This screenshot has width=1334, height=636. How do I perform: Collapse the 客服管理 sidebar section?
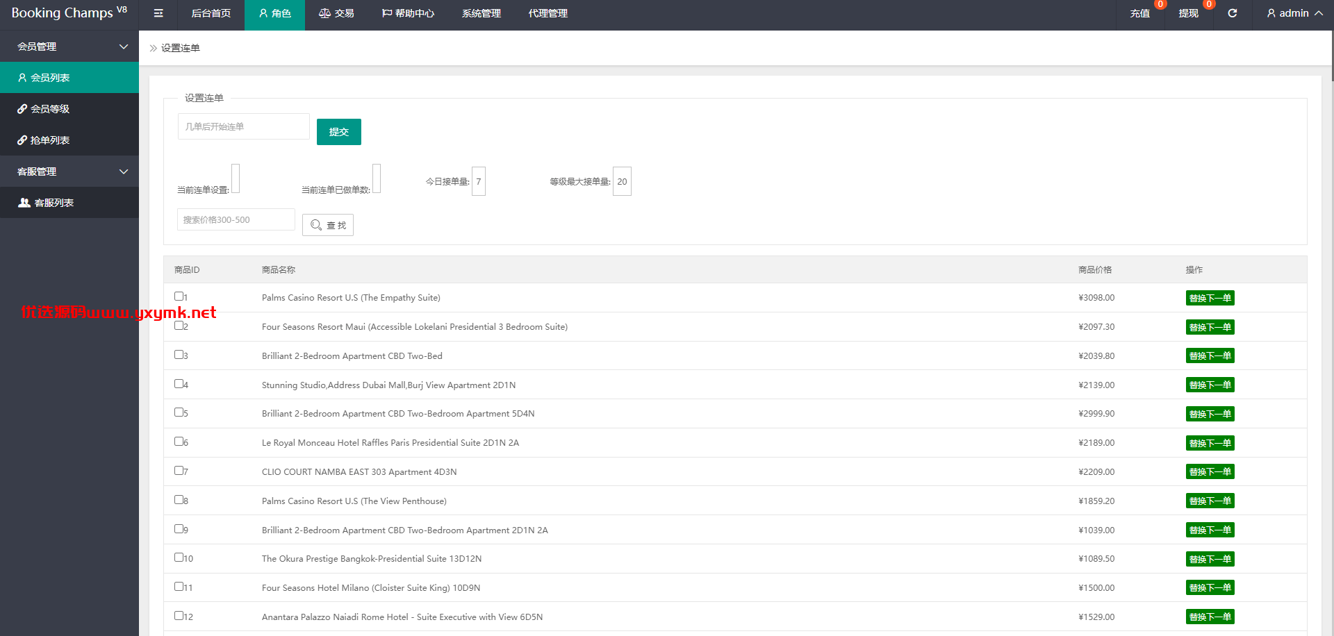pyautogui.click(x=69, y=171)
